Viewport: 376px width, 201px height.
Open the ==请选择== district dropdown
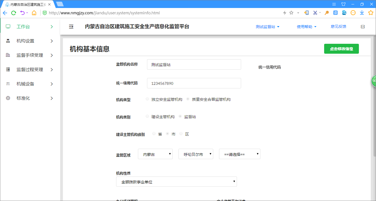(x=240, y=154)
